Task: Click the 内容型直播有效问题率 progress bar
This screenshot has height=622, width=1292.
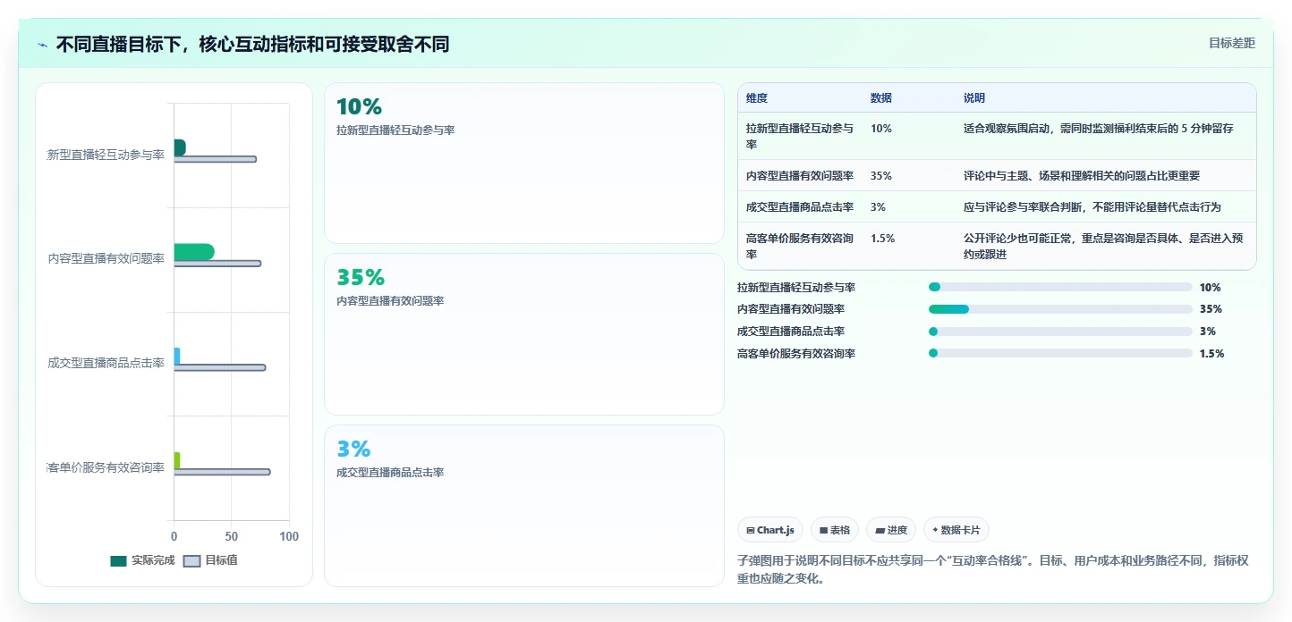Action: pos(1060,309)
